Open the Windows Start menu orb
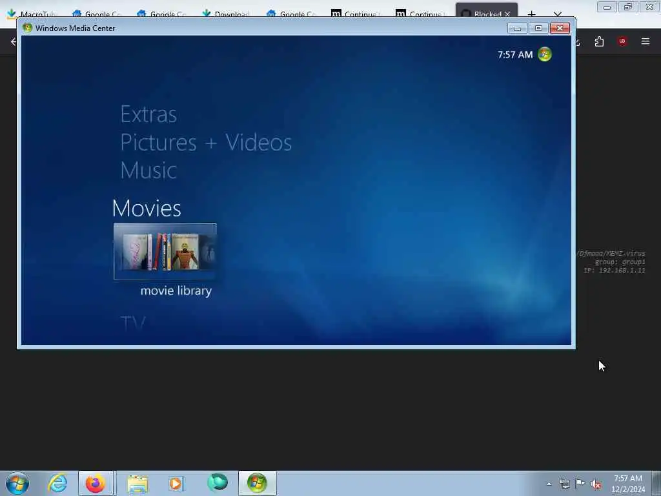Screen dimensions: 661x496 [x=17, y=483]
